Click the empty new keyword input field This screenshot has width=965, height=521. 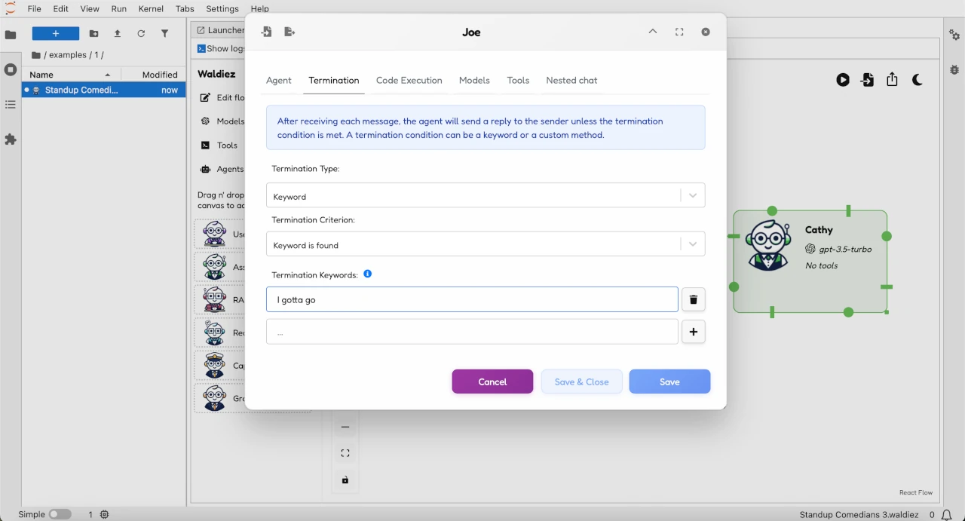tap(472, 332)
